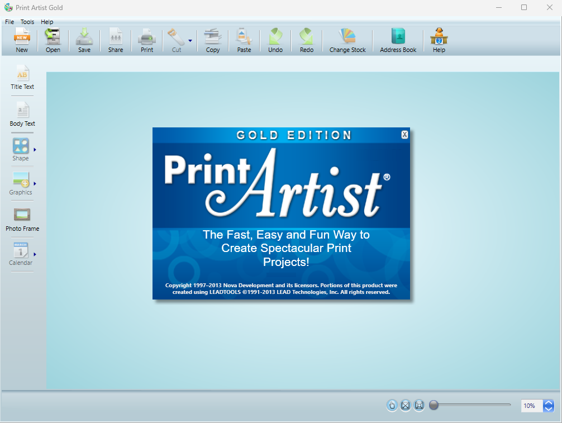Click the fit-to-page view icon
This screenshot has height=423, width=562.
tap(406, 406)
